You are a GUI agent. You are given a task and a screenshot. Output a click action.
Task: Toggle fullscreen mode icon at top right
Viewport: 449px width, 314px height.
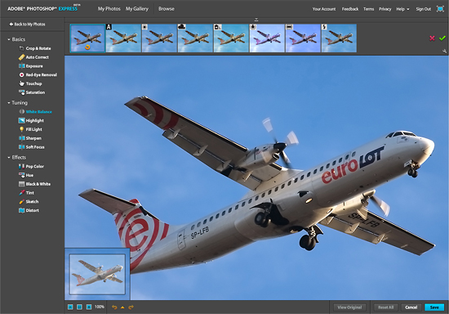pyautogui.click(x=440, y=9)
